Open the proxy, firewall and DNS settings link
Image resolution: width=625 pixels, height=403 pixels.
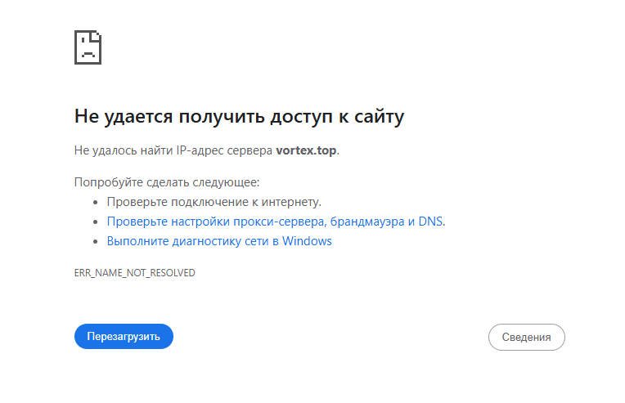276,222
